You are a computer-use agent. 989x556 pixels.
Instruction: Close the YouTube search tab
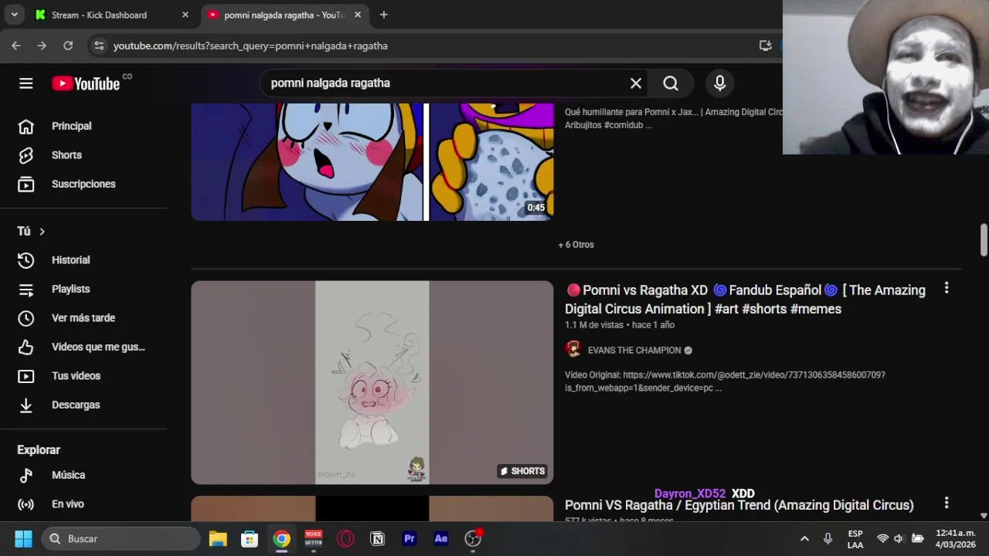tap(358, 15)
